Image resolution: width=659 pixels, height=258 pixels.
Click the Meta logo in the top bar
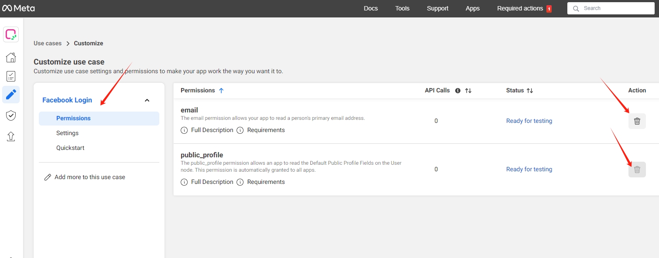coord(18,8)
